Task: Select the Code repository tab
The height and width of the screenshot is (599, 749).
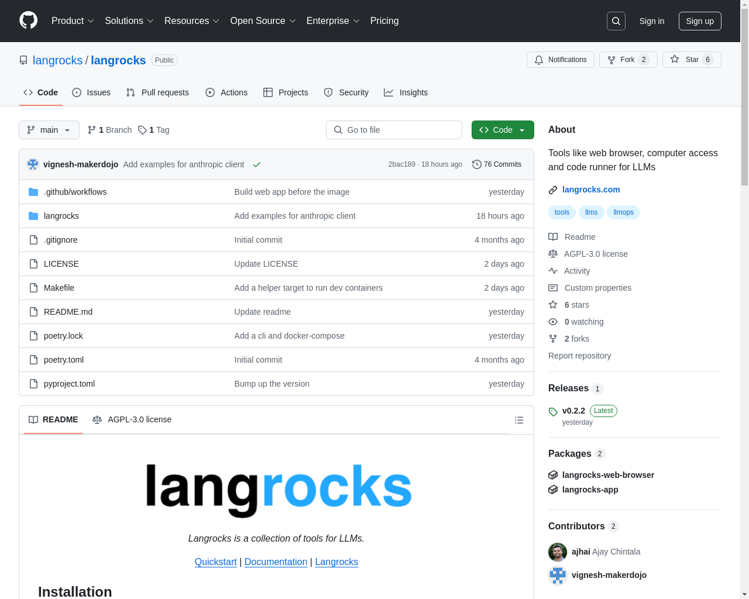Action: 41,92
